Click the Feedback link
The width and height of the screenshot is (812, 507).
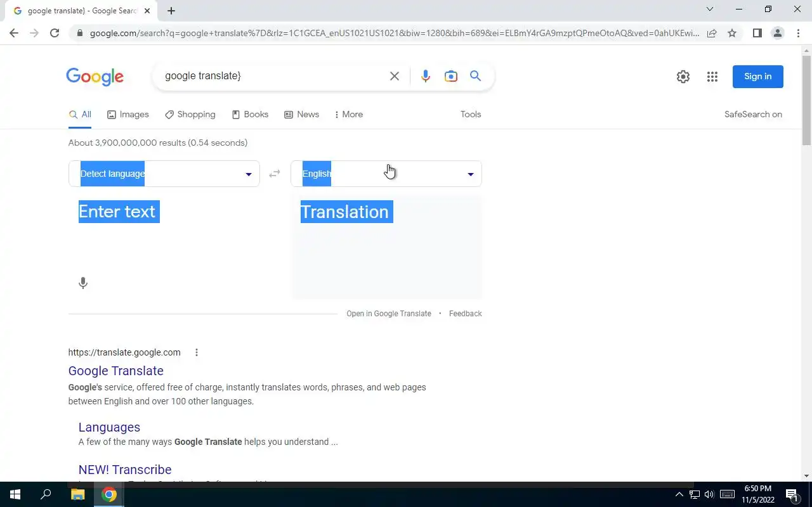point(466,314)
